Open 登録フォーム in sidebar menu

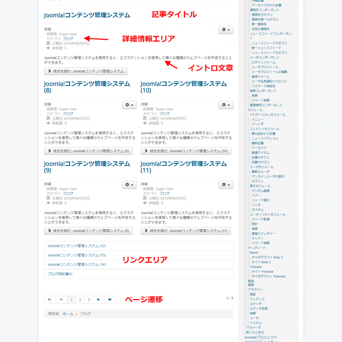click(x=260, y=77)
